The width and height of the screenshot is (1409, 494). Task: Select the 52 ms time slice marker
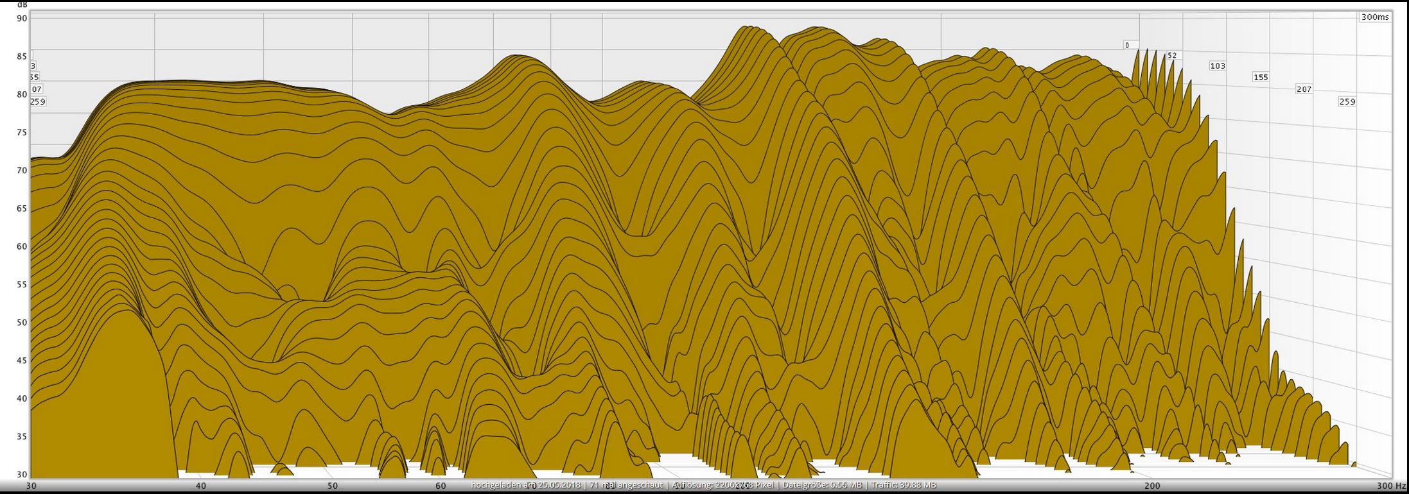(1172, 56)
